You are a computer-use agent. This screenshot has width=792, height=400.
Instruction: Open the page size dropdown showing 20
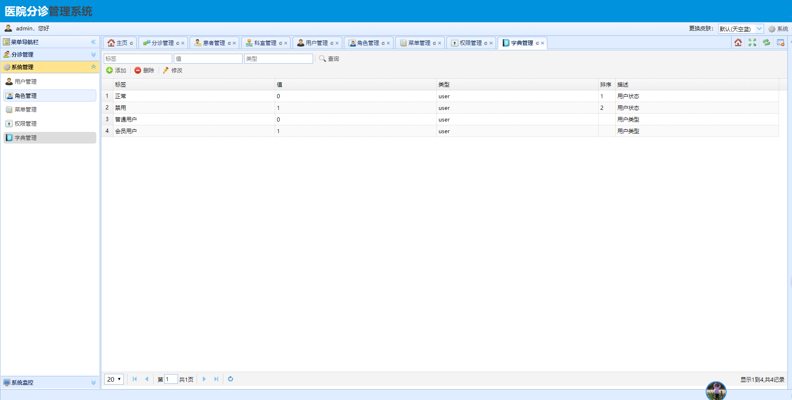tap(114, 379)
